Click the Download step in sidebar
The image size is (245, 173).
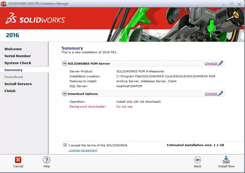click(14, 77)
